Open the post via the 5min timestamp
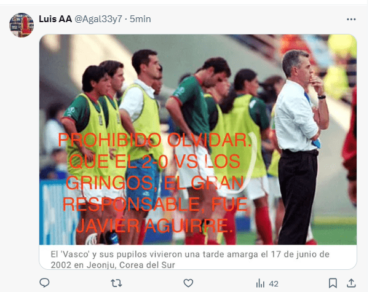The image size is (372, 292). (140, 19)
